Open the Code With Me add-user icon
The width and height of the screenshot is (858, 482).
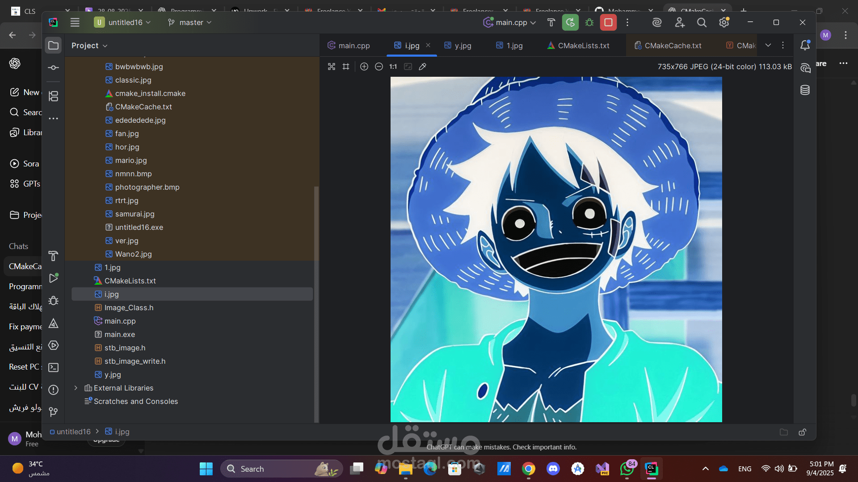click(680, 22)
